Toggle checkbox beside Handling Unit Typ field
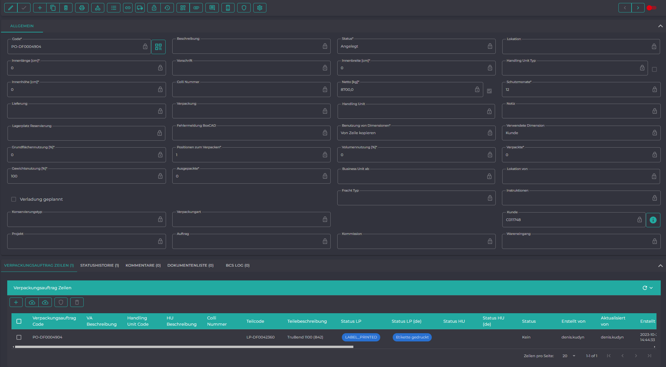 click(654, 70)
